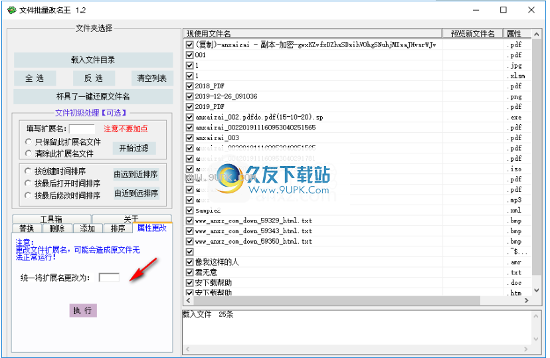
Task: Open the 删除 tab
Action: click(x=57, y=228)
